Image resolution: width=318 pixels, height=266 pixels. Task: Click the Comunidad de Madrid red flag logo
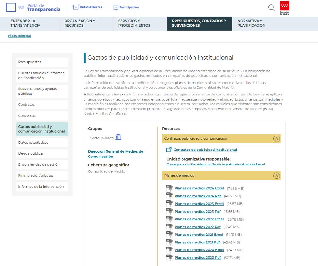coord(284,8)
